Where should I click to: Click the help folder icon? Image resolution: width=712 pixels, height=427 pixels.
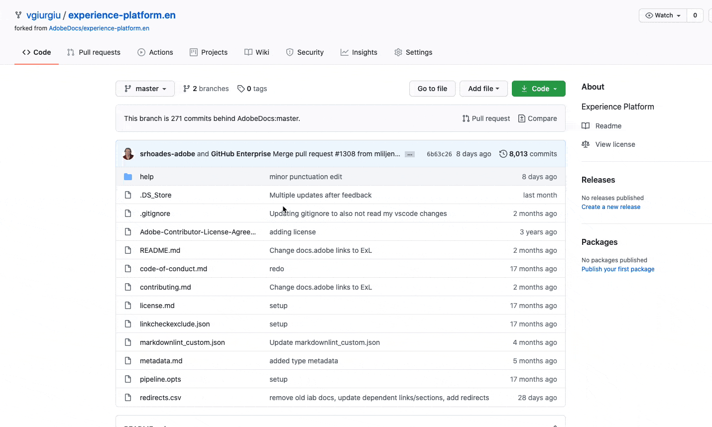point(128,177)
